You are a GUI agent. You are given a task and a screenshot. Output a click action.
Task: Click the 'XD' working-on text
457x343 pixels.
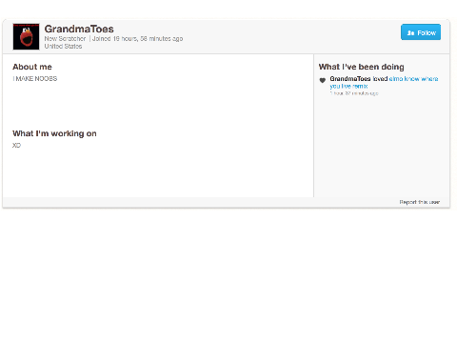coord(16,146)
